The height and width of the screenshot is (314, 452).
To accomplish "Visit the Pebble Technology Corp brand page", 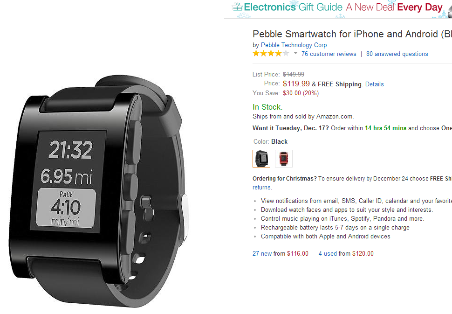I will click(294, 45).
